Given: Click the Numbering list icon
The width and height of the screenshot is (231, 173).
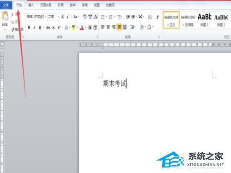Looking at the screenshot, I should pos(111,17).
